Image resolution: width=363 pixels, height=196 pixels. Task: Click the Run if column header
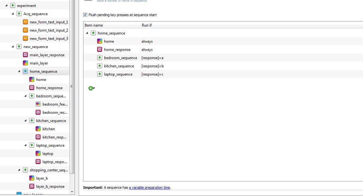tap(252, 25)
